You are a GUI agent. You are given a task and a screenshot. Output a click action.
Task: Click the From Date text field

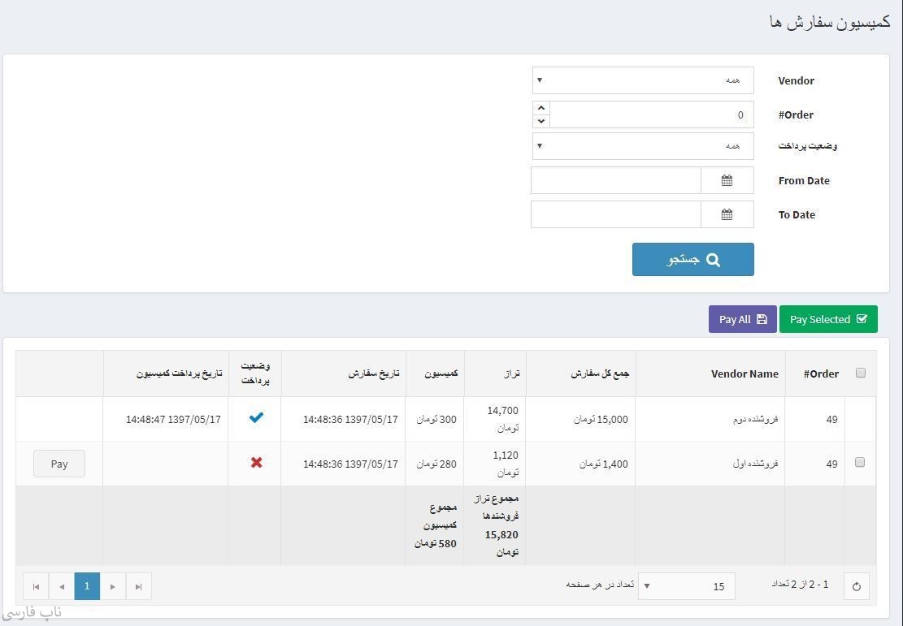pyautogui.click(x=615, y=180)
